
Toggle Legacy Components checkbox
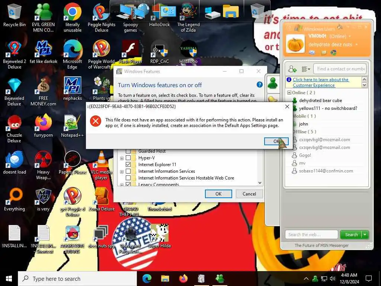coord(128,184)
